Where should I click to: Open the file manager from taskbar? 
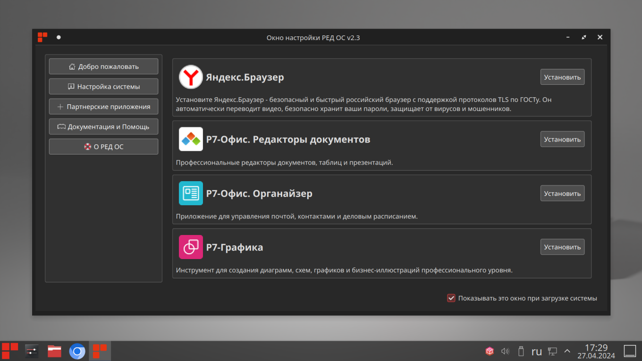point(54,351)
